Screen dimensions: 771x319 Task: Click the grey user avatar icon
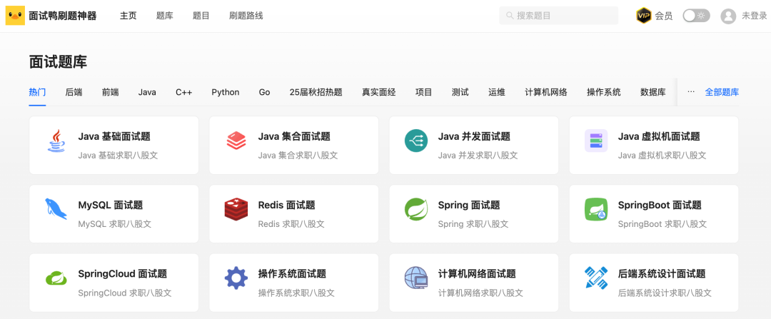[727, 16]
